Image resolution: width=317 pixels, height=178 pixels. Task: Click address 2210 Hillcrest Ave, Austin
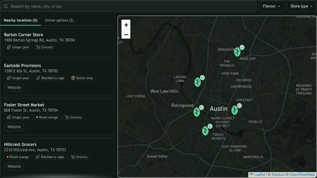pos(35,150)
